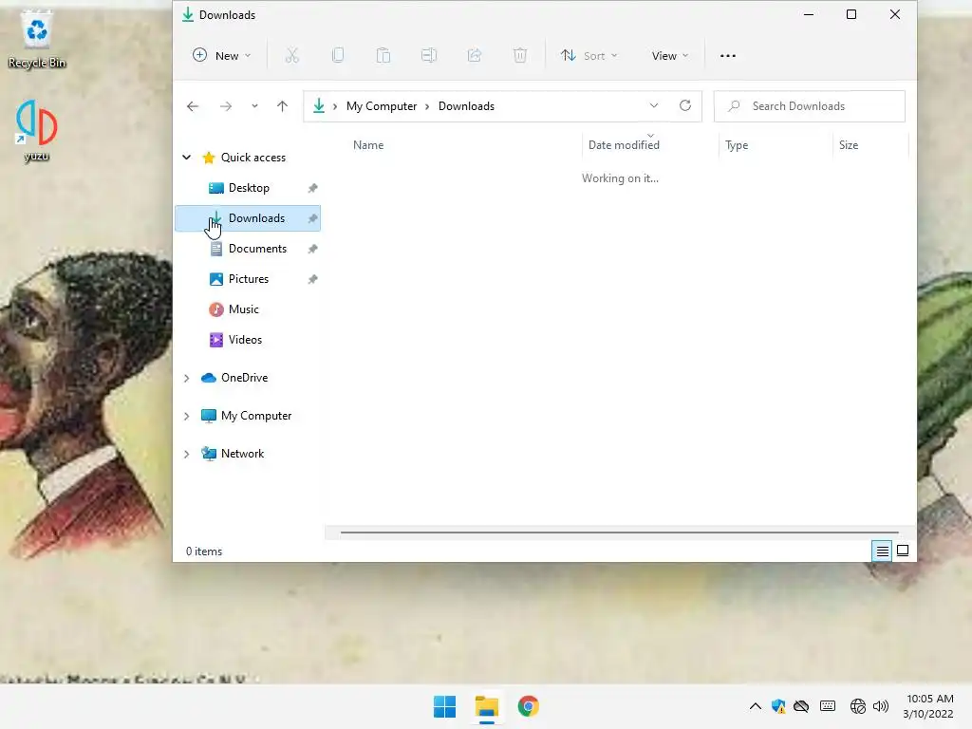
Task: Select Downloads in the navigation pane
Action: [x=248, y=218]
